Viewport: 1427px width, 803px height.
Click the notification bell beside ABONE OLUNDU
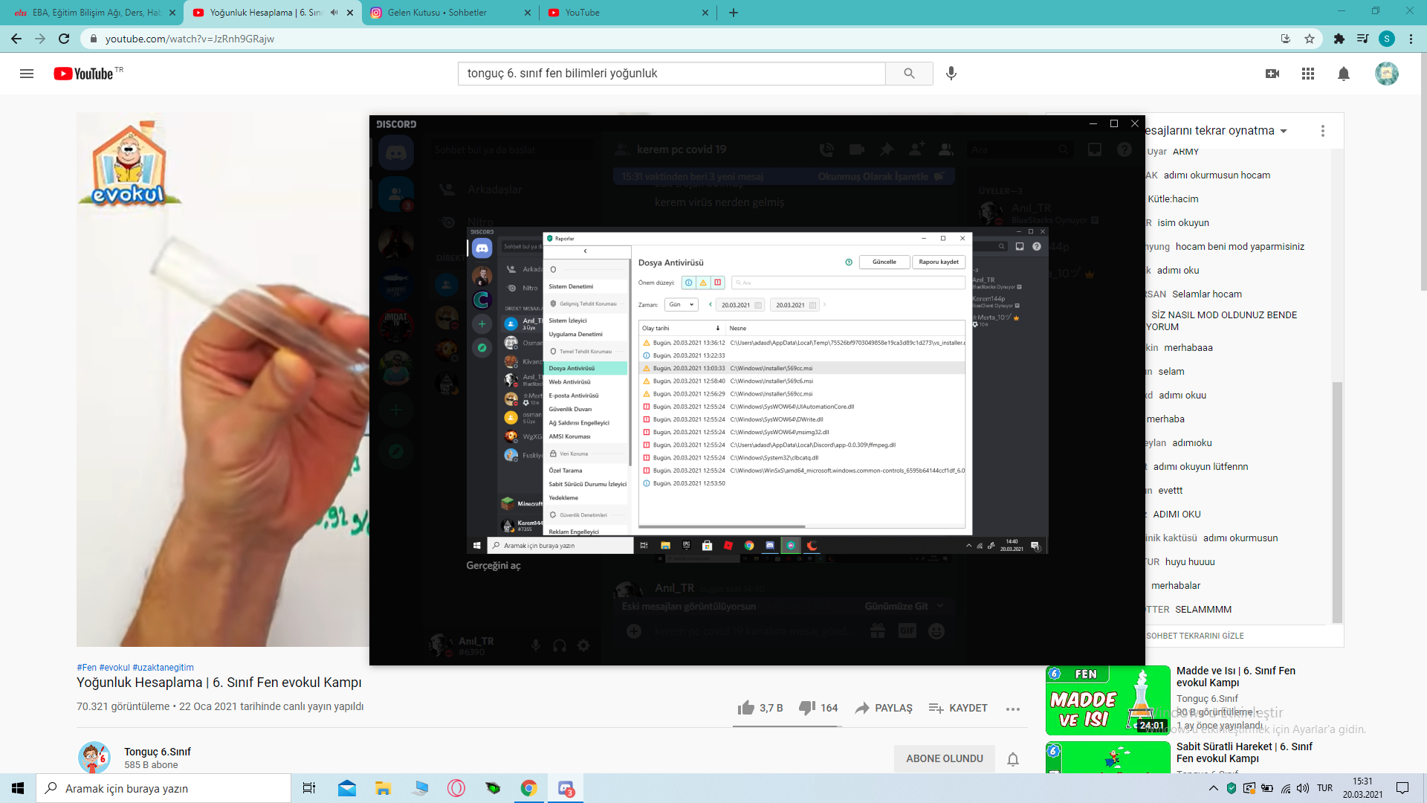click(1013, 759)
